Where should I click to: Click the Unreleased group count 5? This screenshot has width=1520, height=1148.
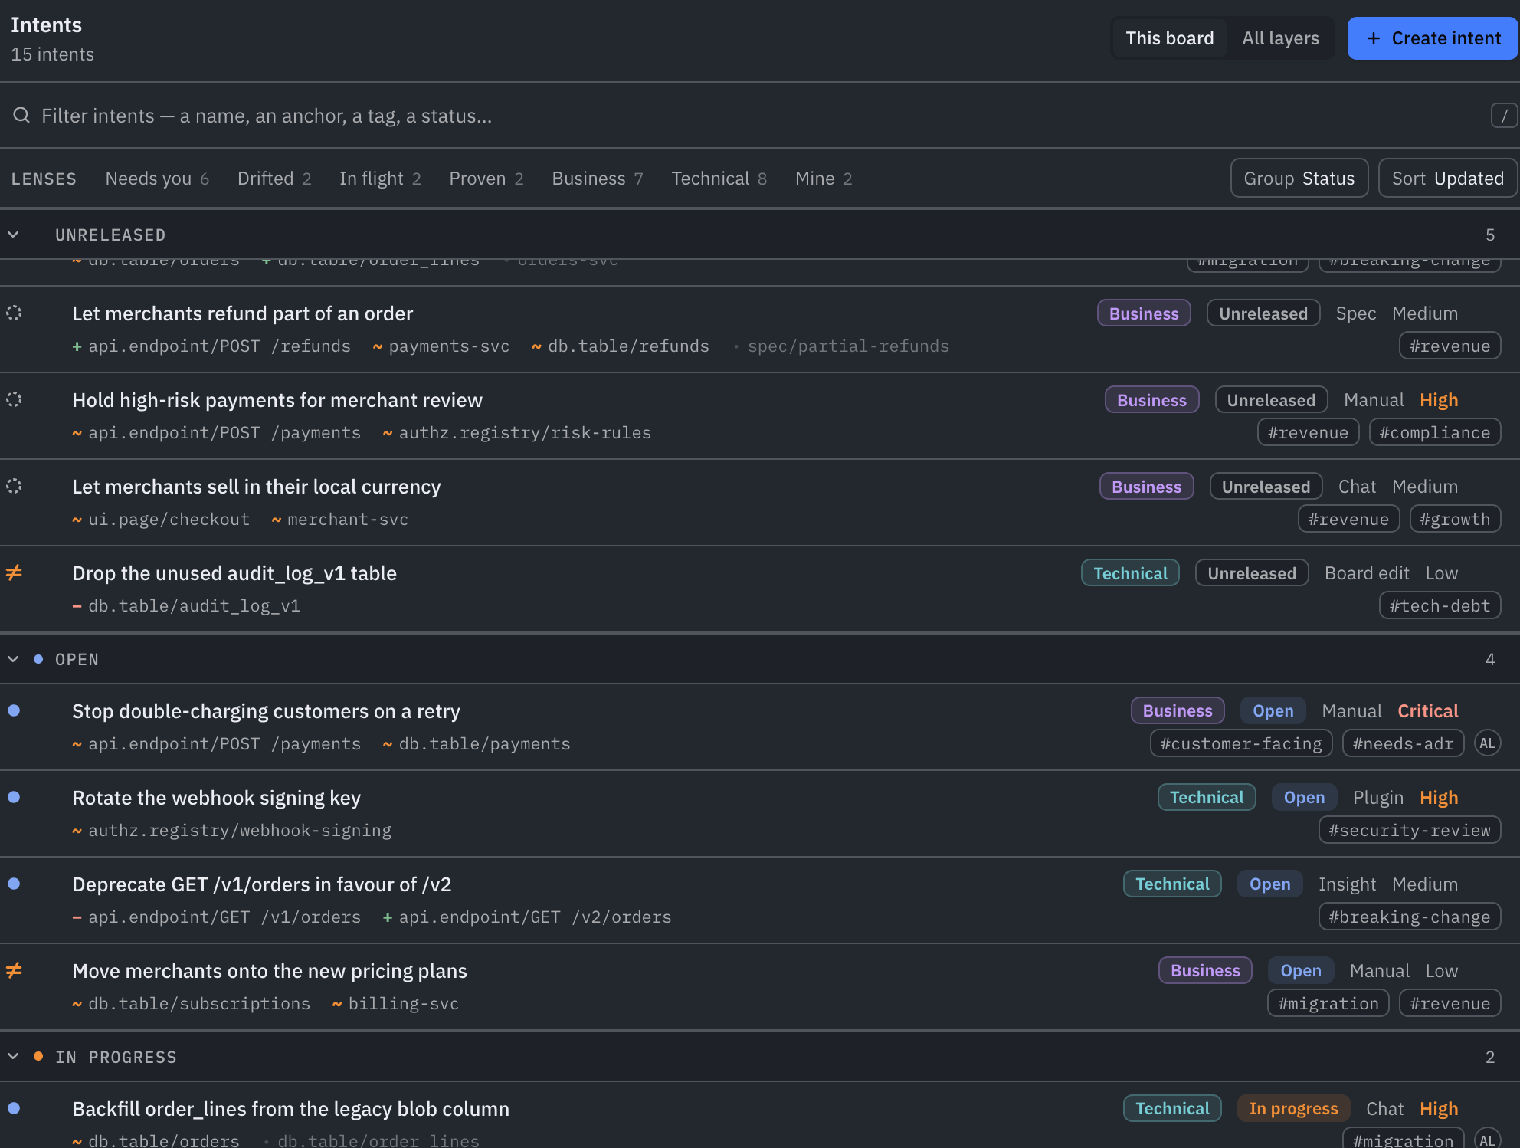click(1490, 235)
